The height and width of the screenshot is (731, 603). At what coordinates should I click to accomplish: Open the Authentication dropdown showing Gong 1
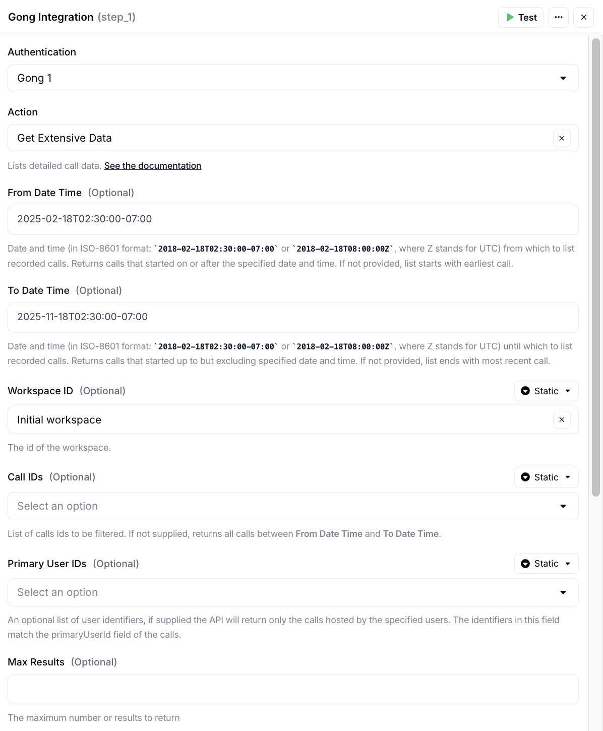point(292,78)
